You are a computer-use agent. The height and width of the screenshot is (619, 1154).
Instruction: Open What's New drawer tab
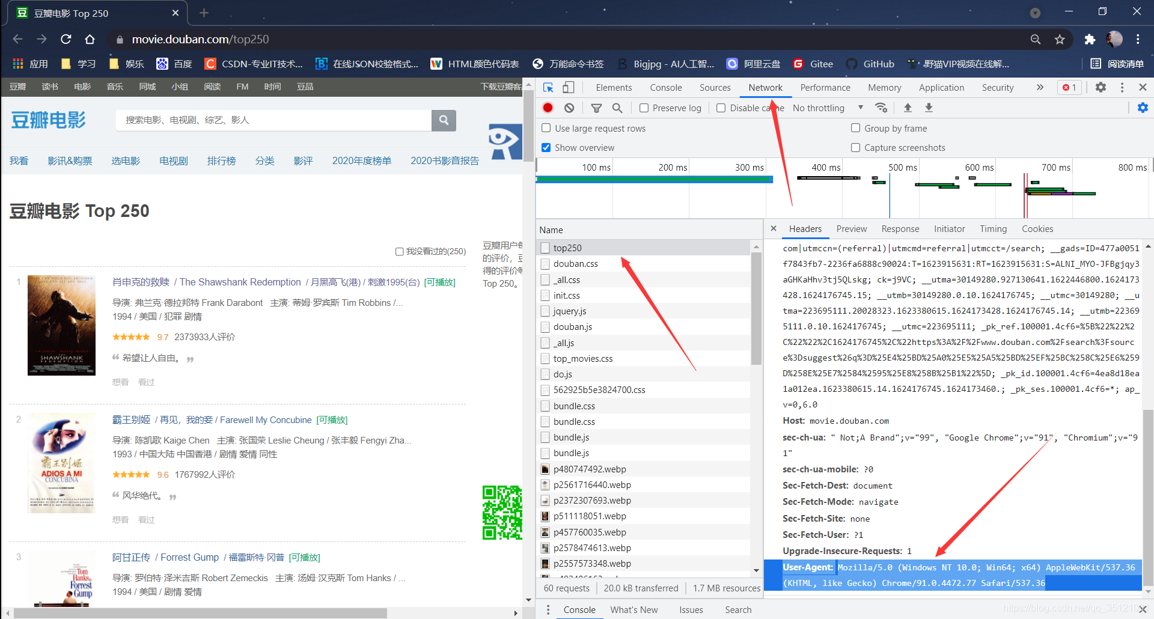tap(633, 609)
